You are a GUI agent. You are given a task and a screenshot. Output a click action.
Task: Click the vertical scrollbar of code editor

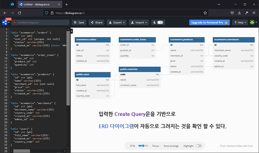click(x=68, y=68)
